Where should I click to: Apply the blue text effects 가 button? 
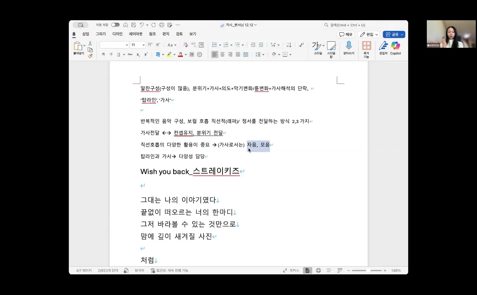coord(157,55)
